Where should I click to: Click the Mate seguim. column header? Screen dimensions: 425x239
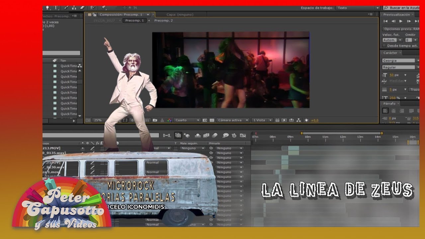pyautogui.click(x=188, y=143)
